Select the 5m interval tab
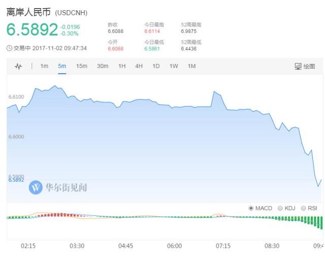Image resolution: width=325 pixels, height=257 pixels. pyautogui.click(x=62, y=66)
